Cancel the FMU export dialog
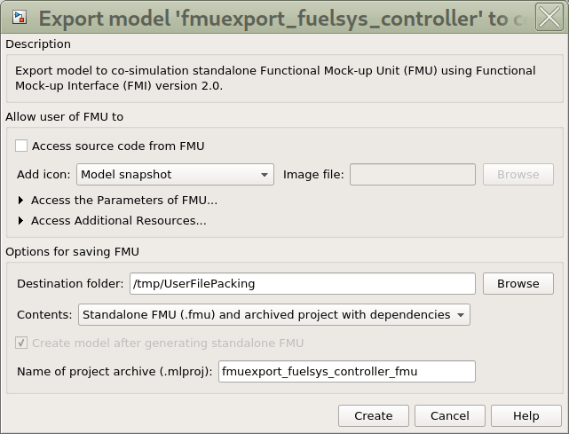Screen dimensions: 569x434 coord(449,415)
